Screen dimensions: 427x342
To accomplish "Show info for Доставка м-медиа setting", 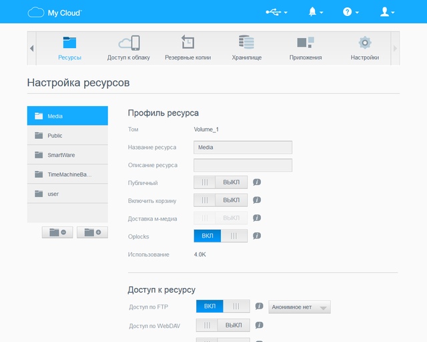I will 257,218.
